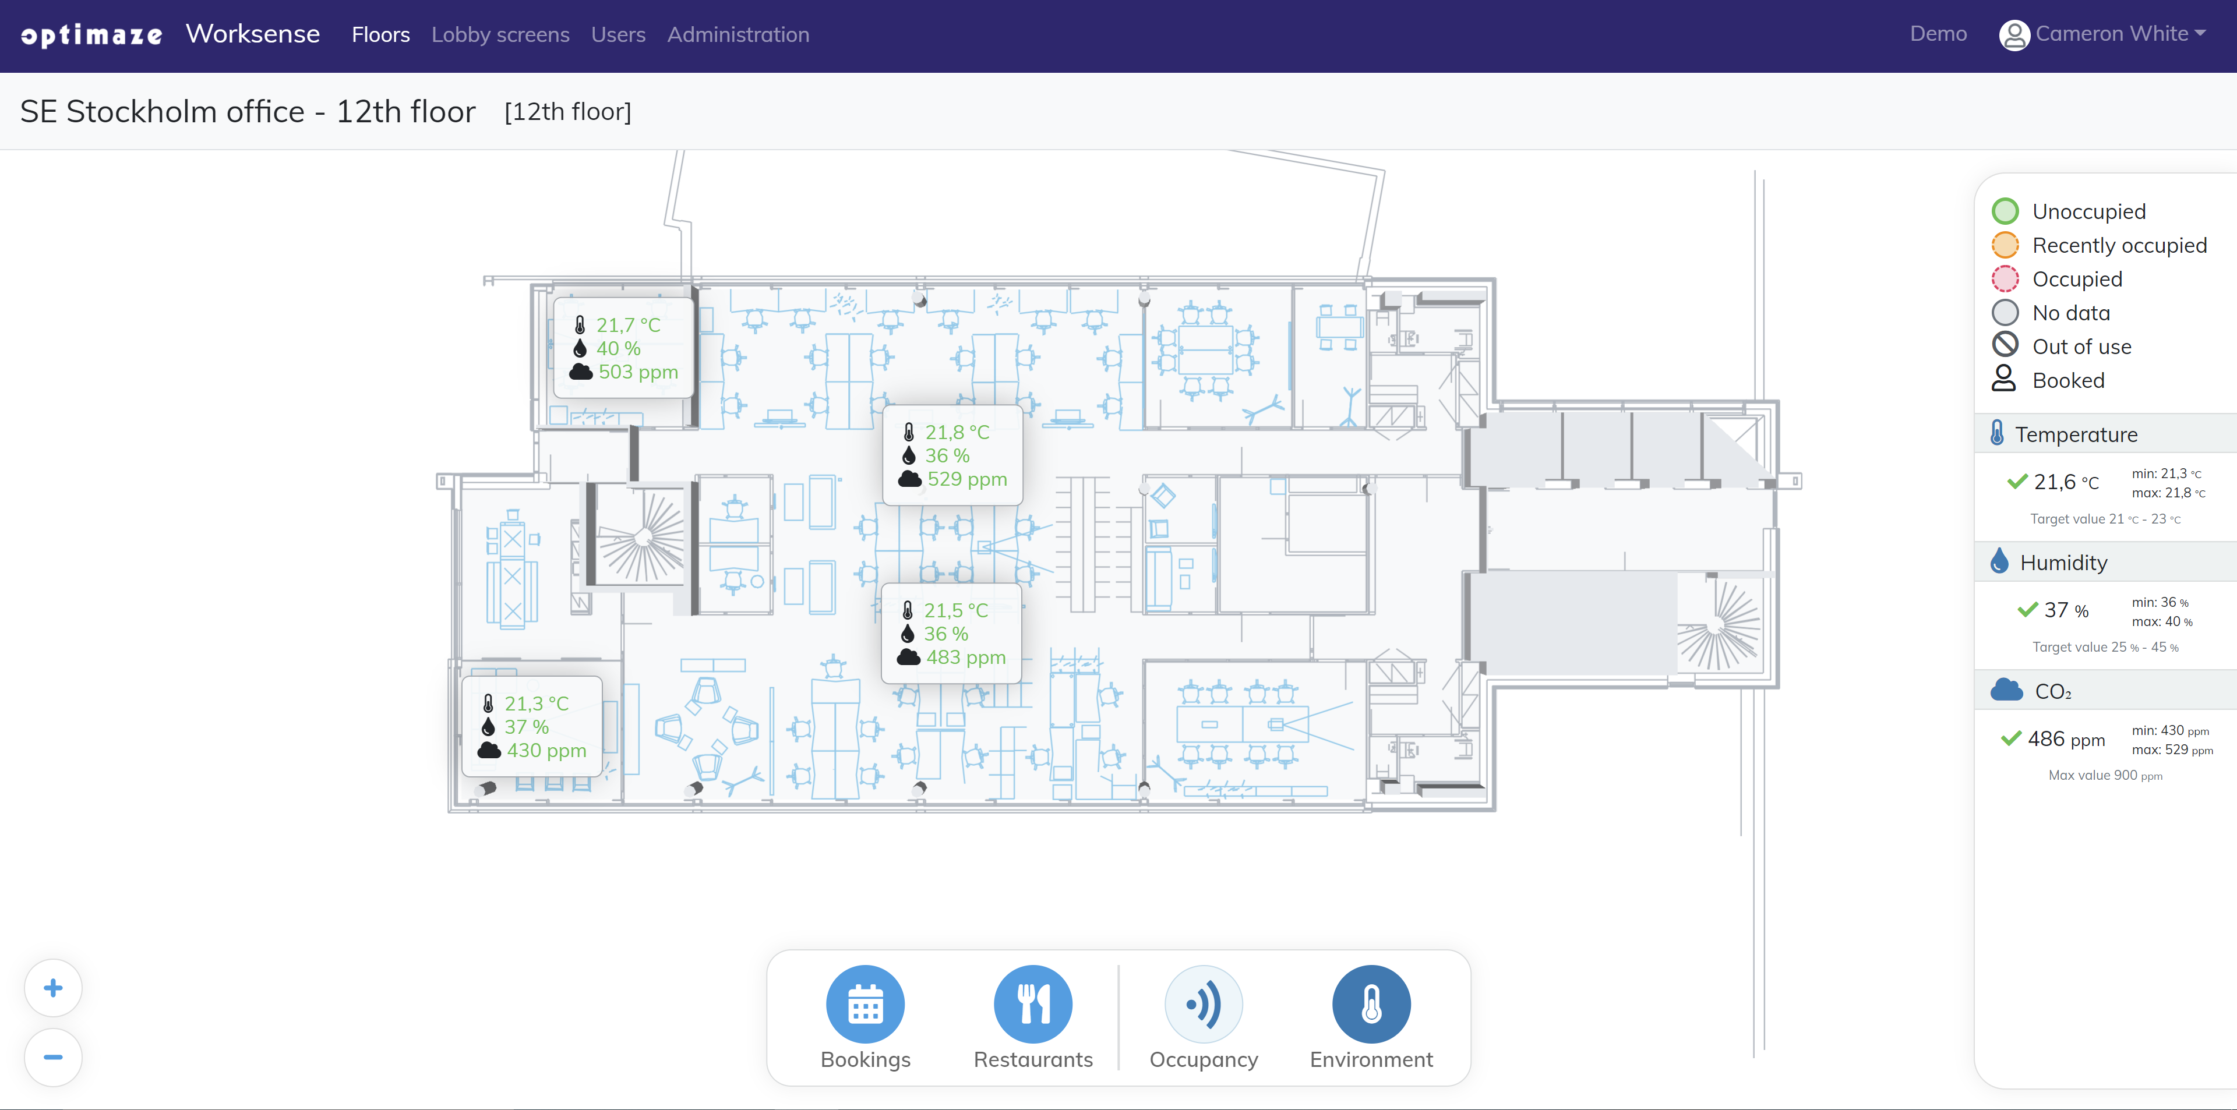This screenshot has height=1110, width=2237.
Task: Open the Administration section
Action: coord(738,35)
